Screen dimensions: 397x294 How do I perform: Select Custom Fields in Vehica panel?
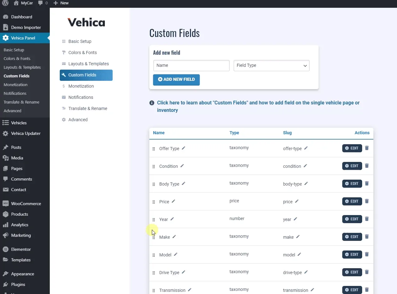click(x=86, y=75)
